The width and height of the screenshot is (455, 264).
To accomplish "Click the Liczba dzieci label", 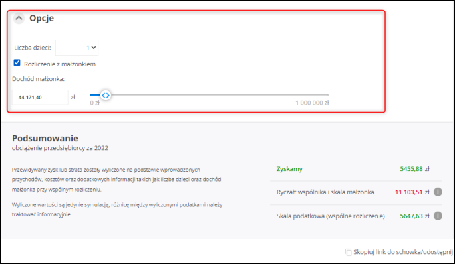I will coord(33,48).
